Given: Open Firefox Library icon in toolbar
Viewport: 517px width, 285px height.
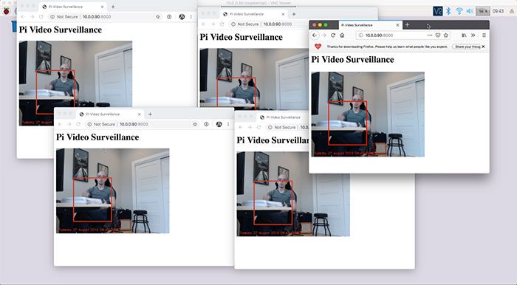Looking at the screenshot, I should (464, 35).
